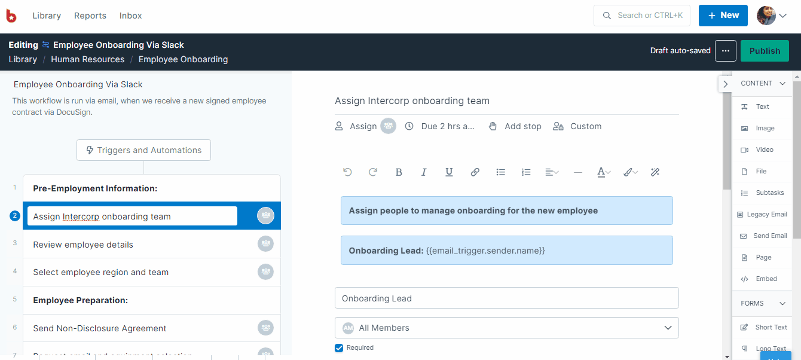Edit Assign Intercorp onboarding team task name
Screen dimensions: 801x360
(132, 216)
